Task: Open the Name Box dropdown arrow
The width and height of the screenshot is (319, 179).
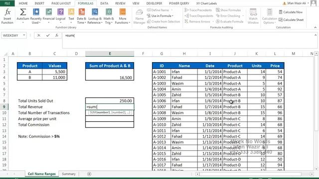Action: point(24,35)
